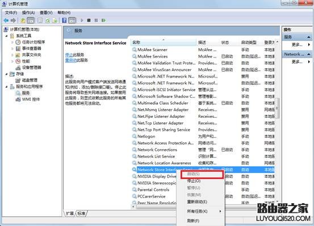The image size is (314, 226).
Task: Click the Restart service toolbar icon
Action: 103,20
